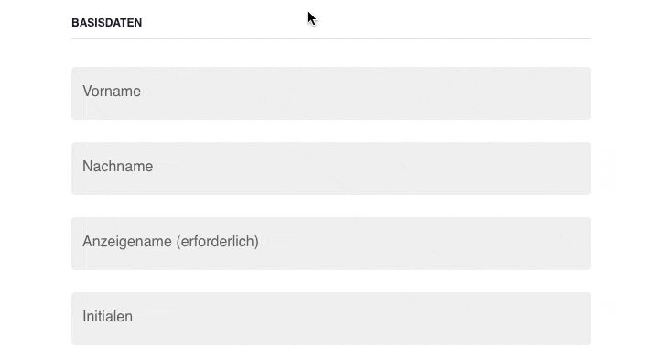Click the Anzeigename placeholder label

170,242
